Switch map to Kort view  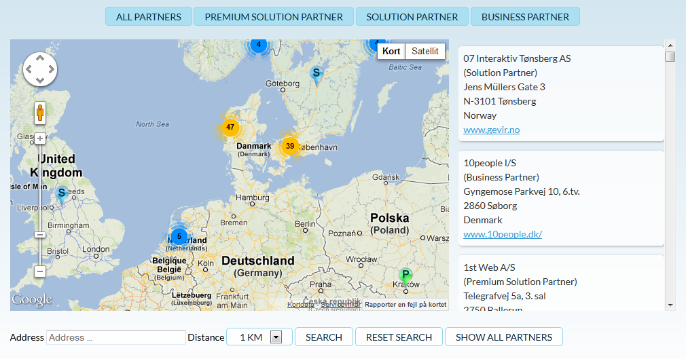click(x=391, y=51)
